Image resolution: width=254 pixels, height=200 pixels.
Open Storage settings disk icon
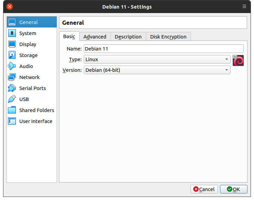click(x=12, y=55)
